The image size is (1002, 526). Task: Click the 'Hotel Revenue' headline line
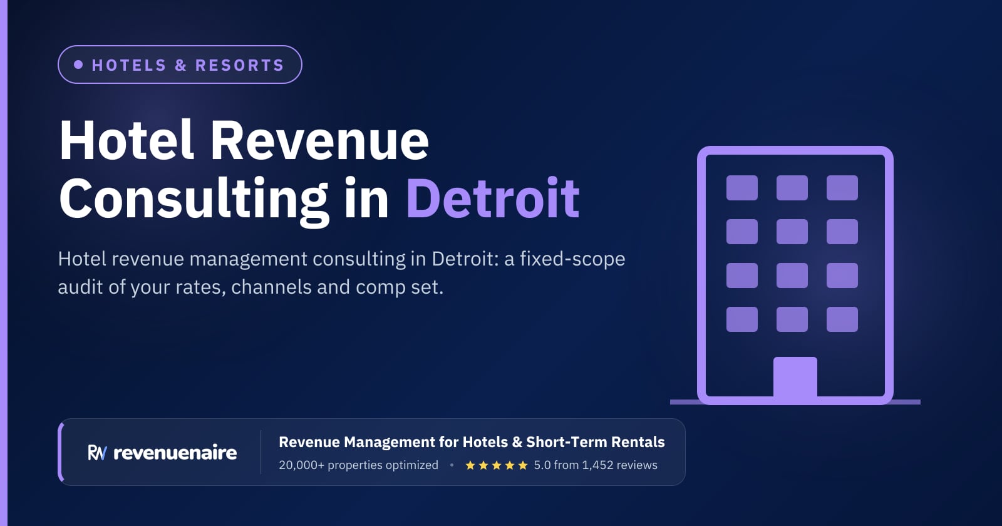[x=244, y=141]
